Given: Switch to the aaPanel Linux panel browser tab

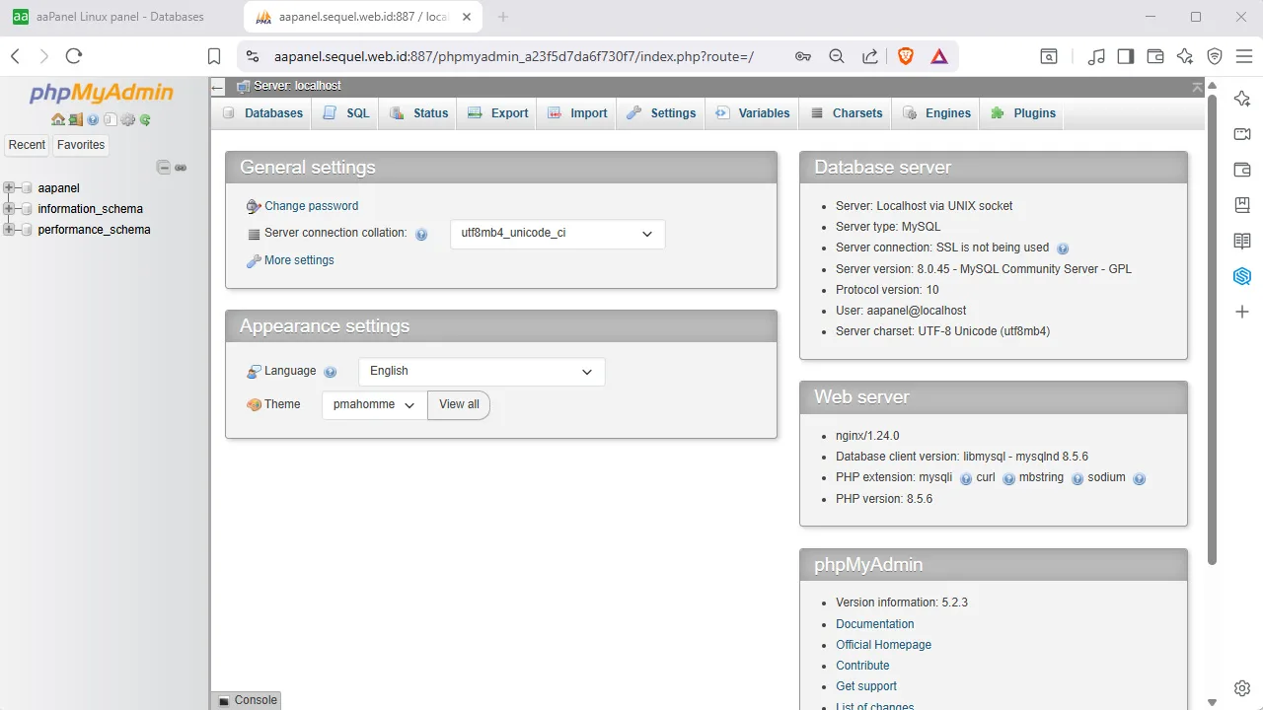Looking at the screenshot, I should [x=120, y=17].
